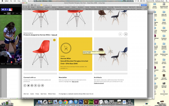Viewport: 169px width, 106px height.
Task: Show hidden bookmarks with overflow chevron
Action: coord(146,7)
